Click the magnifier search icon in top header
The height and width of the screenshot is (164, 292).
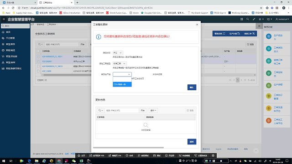[x=247, y=19]
